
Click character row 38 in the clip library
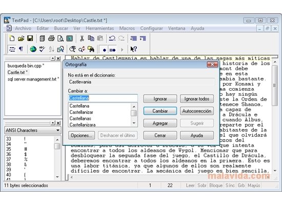point(30,165)
